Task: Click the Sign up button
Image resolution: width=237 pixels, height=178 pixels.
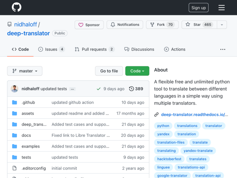Action: 198,8
